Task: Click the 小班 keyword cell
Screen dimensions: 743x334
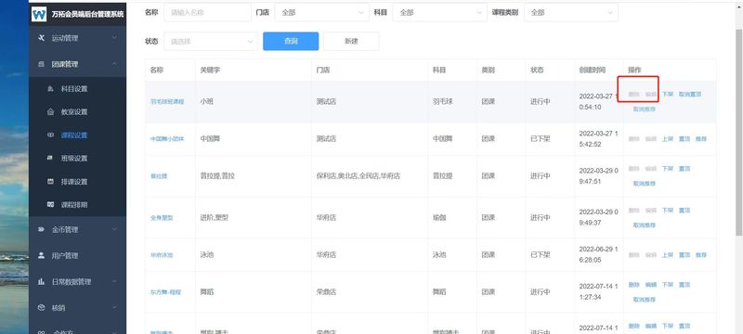Action: (x=207, y=102)
